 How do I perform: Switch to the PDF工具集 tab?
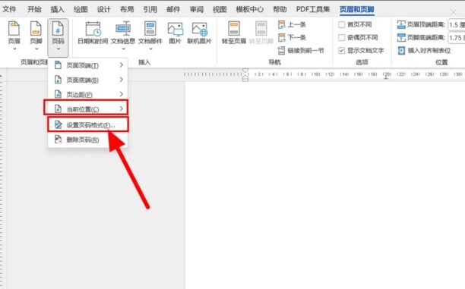pos(313,9)
